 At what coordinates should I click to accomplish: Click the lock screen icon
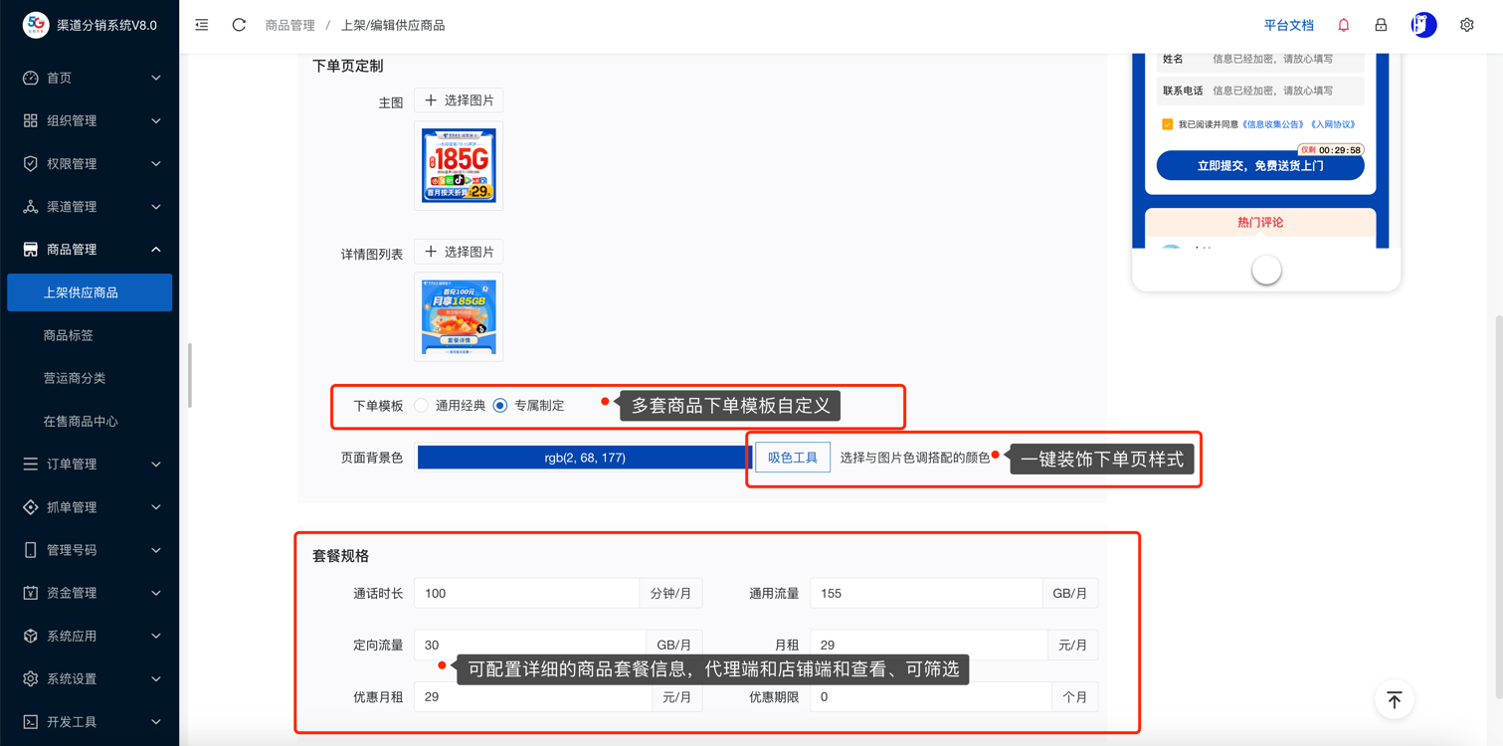pos(1381,25)
